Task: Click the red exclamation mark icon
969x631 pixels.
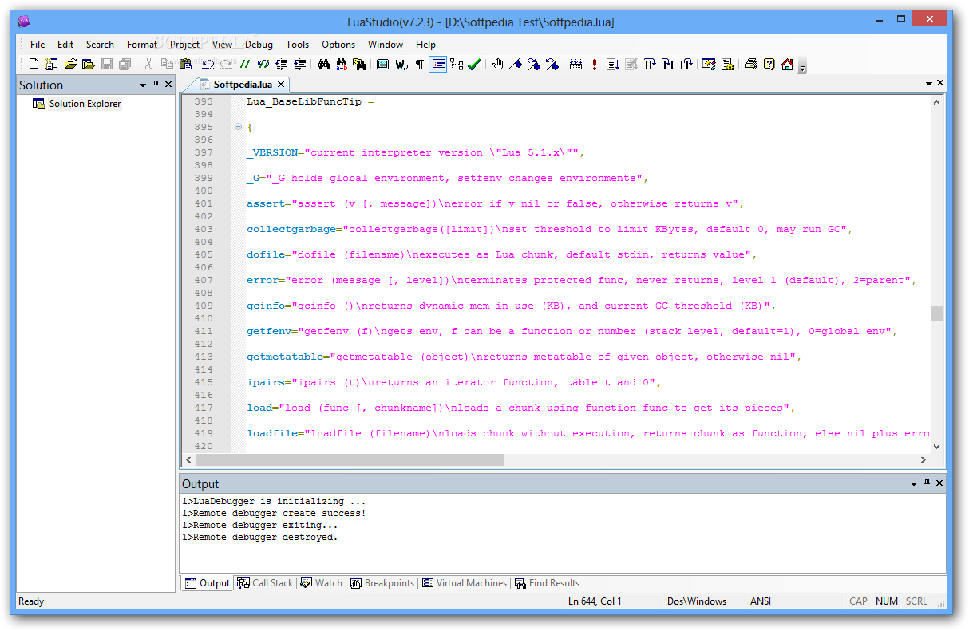Action: click(x=595, y=65)
